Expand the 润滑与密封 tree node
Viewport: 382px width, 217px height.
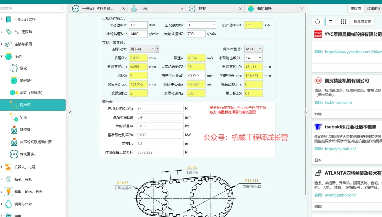(2, 204)
